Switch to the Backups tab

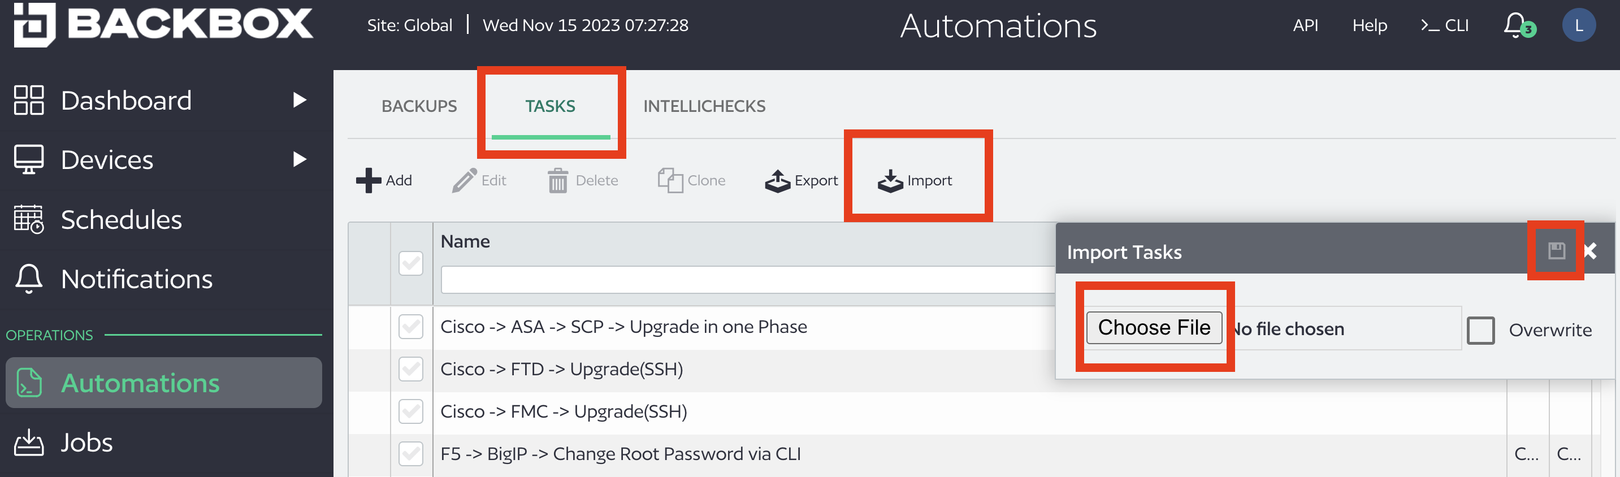[419, 106]
